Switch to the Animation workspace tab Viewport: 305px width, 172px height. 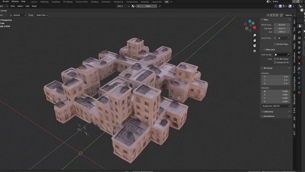click(106, 2)
